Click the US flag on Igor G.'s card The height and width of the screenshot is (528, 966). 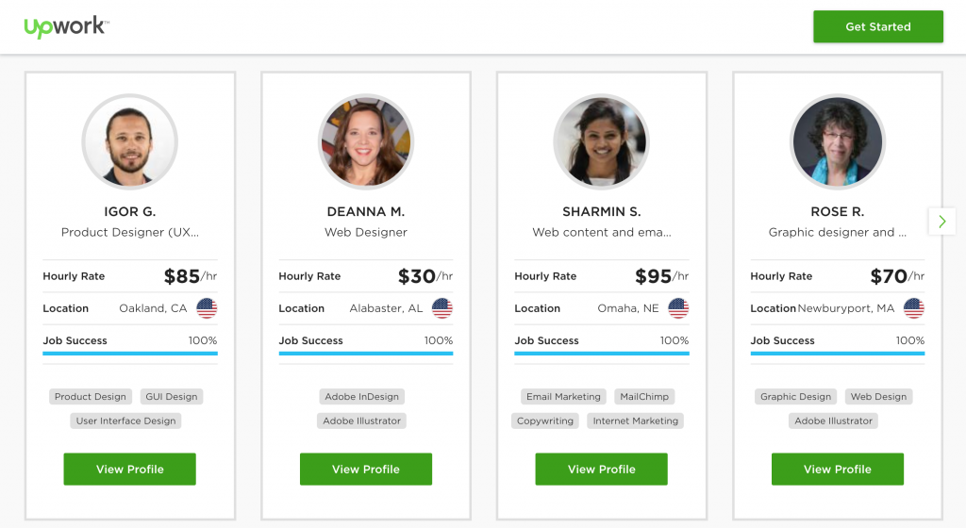tap(207, 308)
